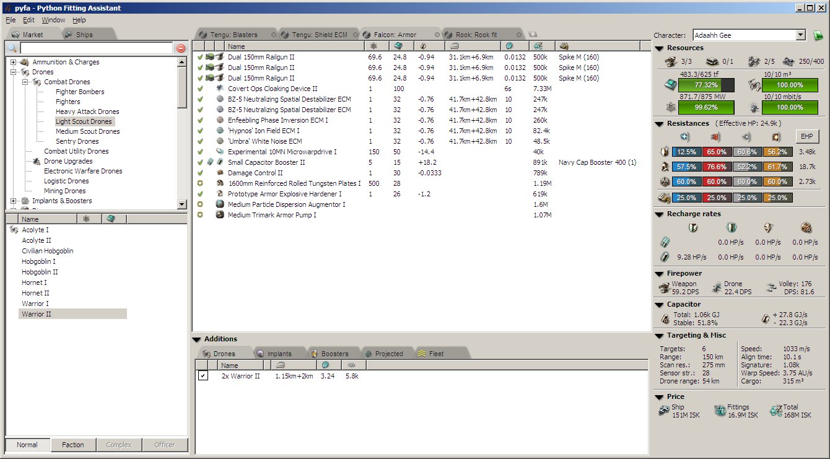Screen dimensions: 830x459
Task: Collapse the Resistances section
Action: click(659, 124)
